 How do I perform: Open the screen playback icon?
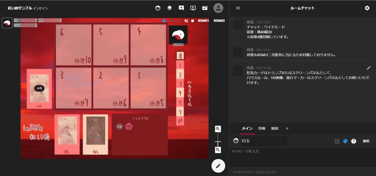[x=193, y=8]
